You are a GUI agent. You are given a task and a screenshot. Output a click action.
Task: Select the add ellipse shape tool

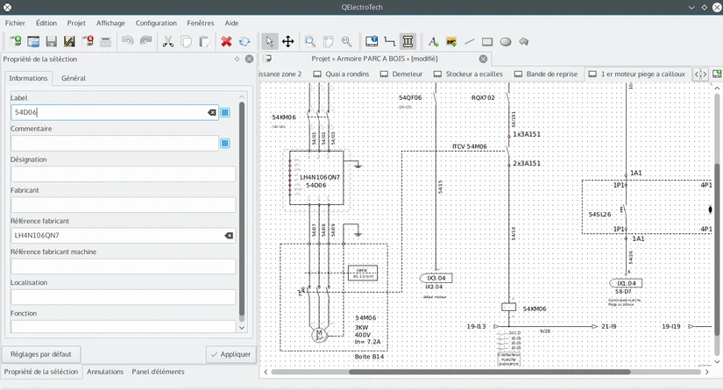(x=506, y=41)
